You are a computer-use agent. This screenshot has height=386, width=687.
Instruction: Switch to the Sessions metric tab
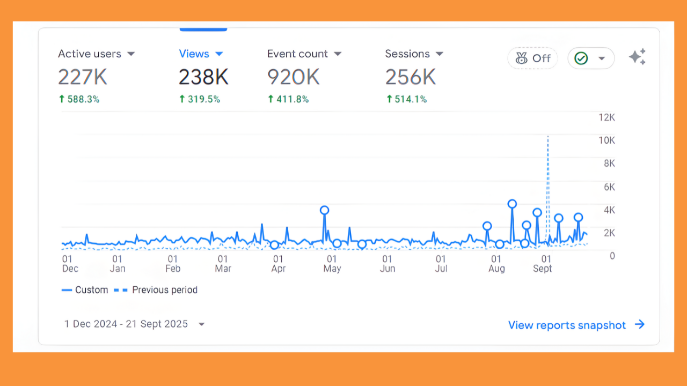pos(407,54)
